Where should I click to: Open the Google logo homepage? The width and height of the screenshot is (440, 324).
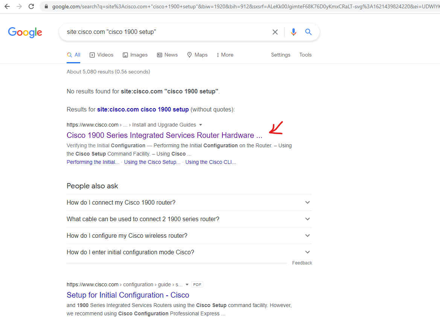[x=25, y=32]
